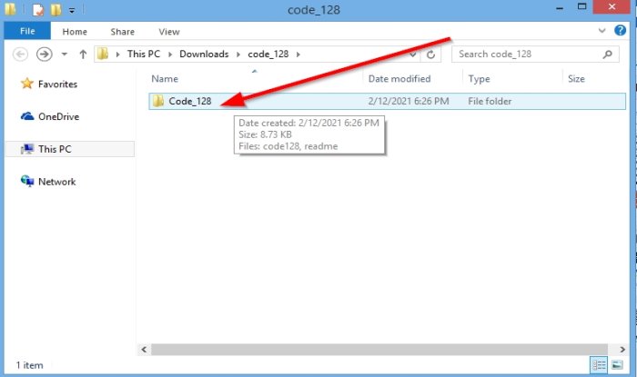Open Help with the question mark

[620, 30]
